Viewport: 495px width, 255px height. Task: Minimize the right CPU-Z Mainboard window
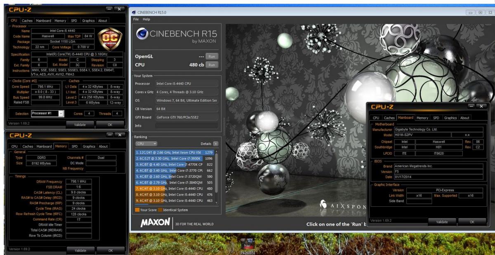click(x=471, y=106)
